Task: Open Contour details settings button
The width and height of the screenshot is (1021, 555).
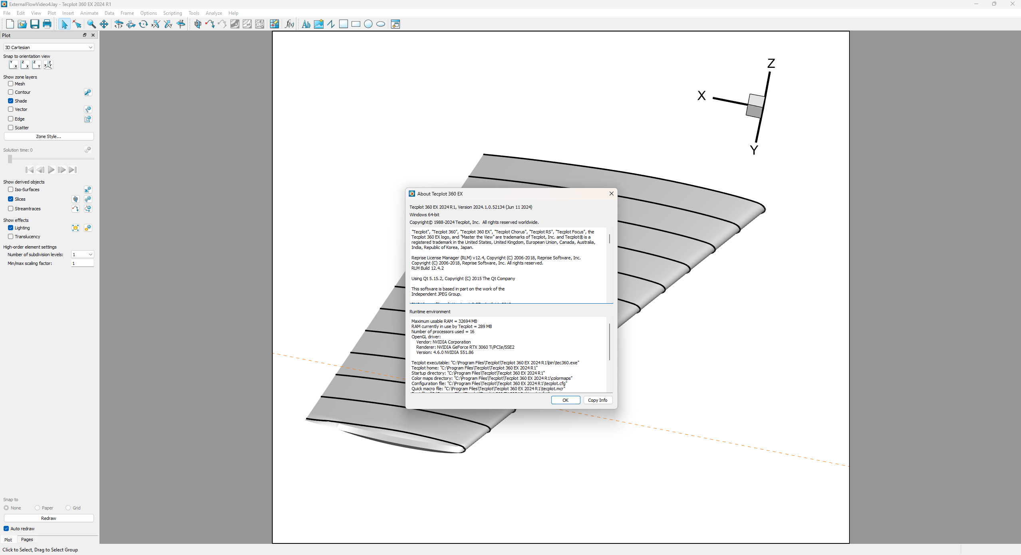Action: pyautogui.click(x=88, y=92)
